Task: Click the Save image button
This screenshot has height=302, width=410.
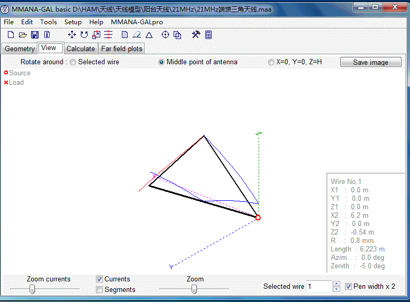Action: tap(370, 62)
